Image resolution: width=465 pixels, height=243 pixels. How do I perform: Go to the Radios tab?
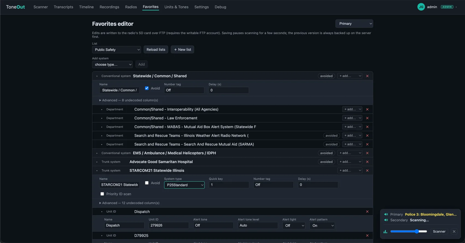pos(131,7)
